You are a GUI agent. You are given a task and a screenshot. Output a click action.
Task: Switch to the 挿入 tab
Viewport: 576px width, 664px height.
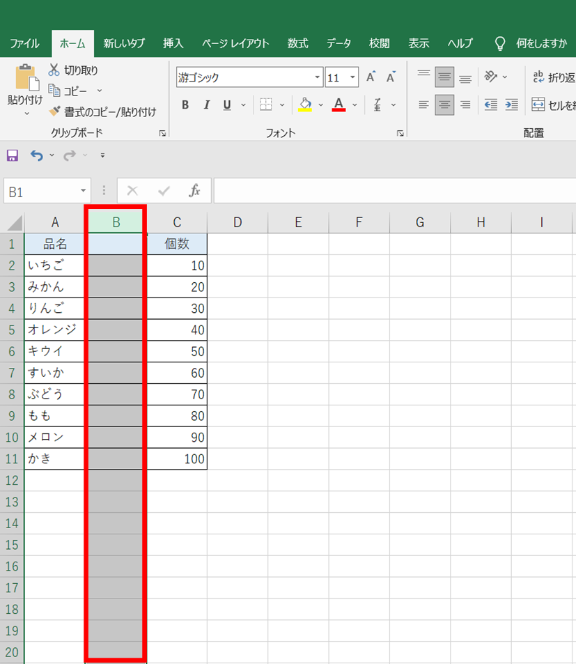[173, 43]
